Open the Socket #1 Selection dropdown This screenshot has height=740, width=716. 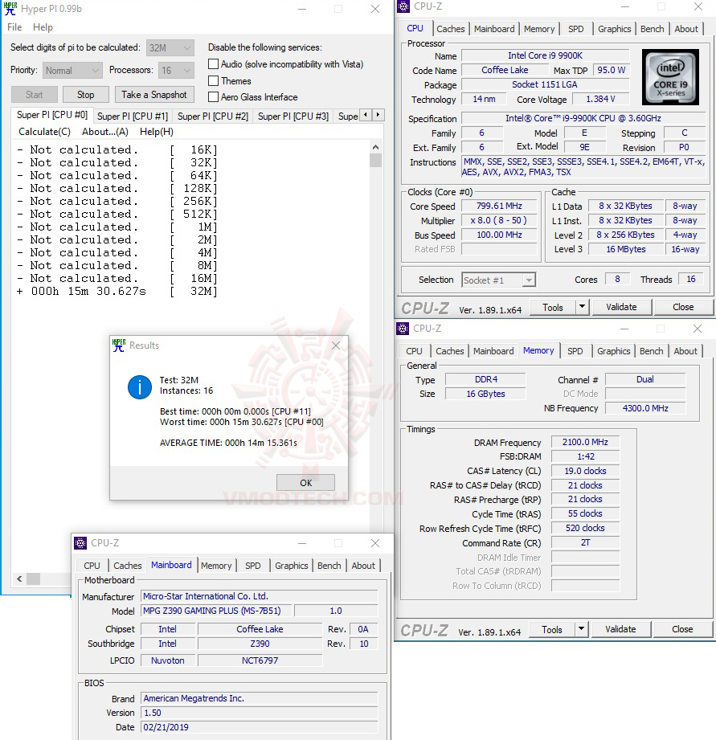coord(498,280)
